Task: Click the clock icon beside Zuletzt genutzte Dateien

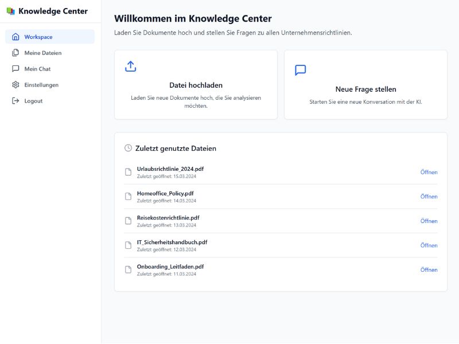Action: [x=128, y=148]
